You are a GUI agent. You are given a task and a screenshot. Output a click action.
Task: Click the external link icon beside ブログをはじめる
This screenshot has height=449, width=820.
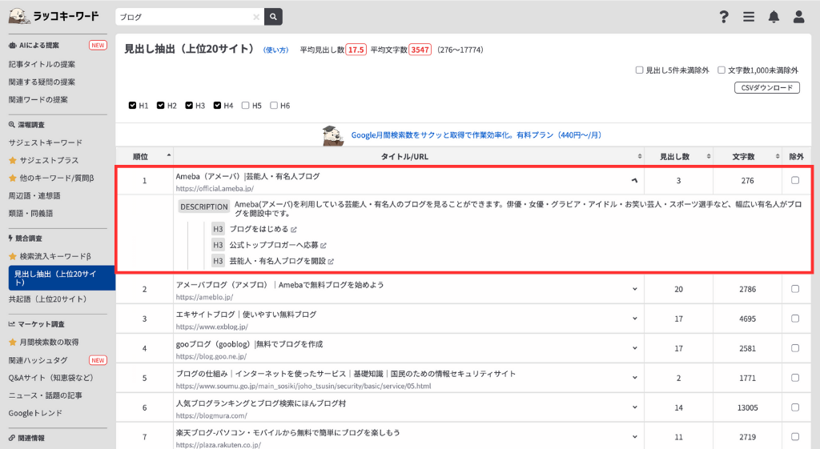point(294,230)
